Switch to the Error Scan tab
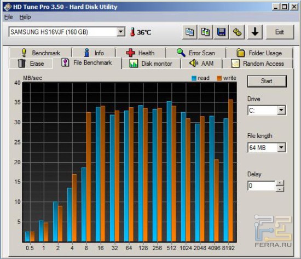Screen dimensions: 301x259 pos(196,53)
